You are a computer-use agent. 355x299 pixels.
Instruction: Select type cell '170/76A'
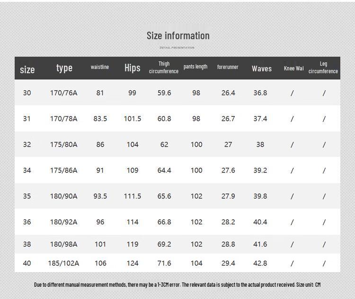click(x=63, y=93)
